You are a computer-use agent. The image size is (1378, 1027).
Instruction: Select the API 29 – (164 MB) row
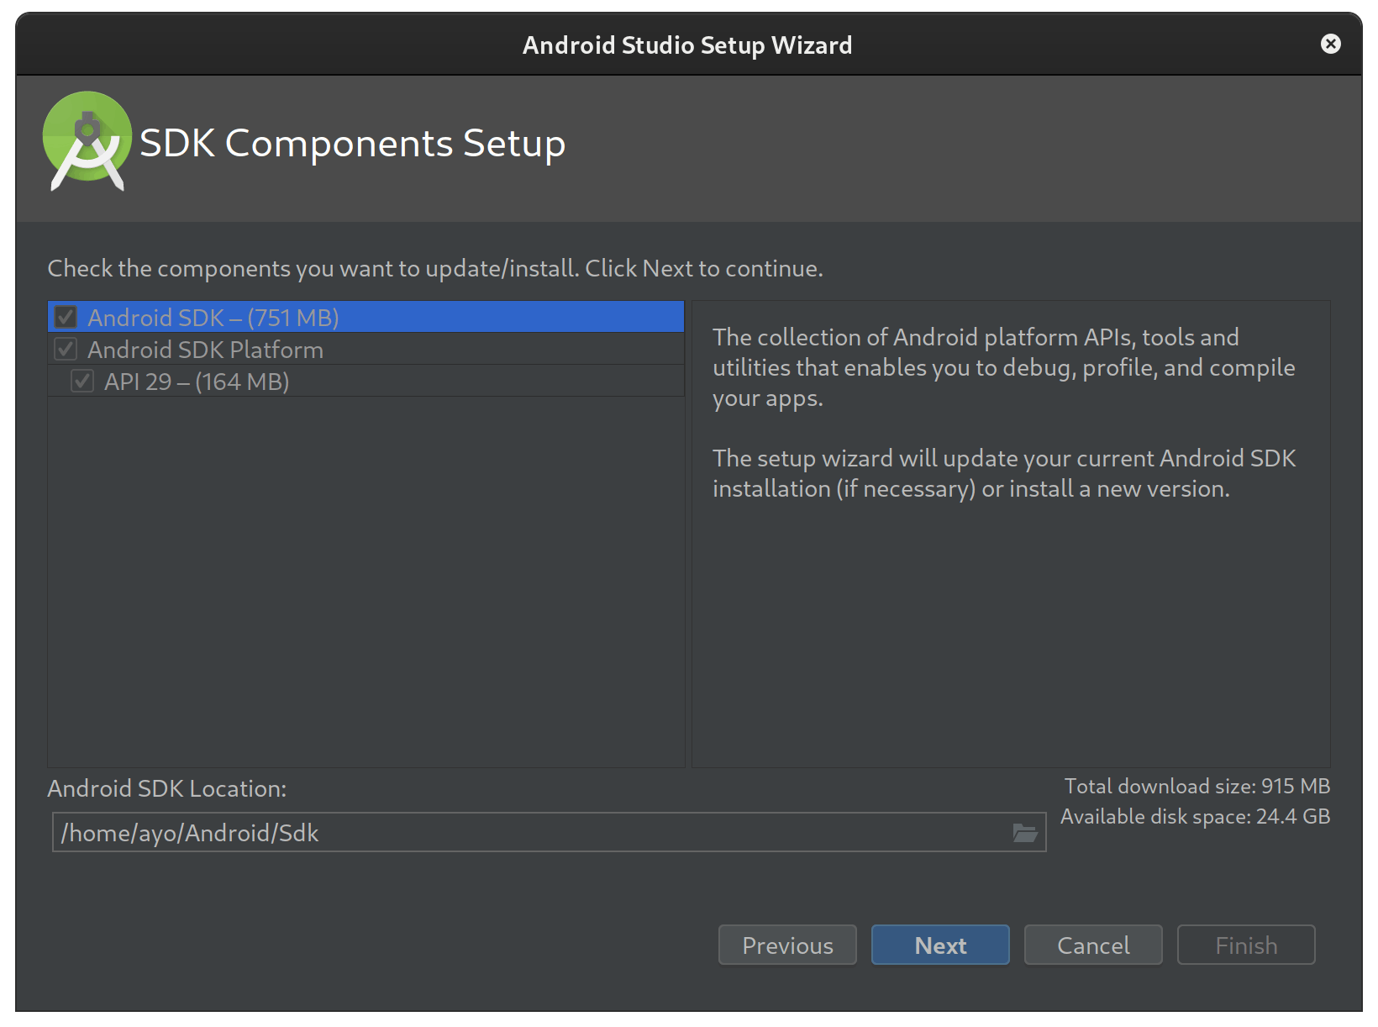(366, 382)
